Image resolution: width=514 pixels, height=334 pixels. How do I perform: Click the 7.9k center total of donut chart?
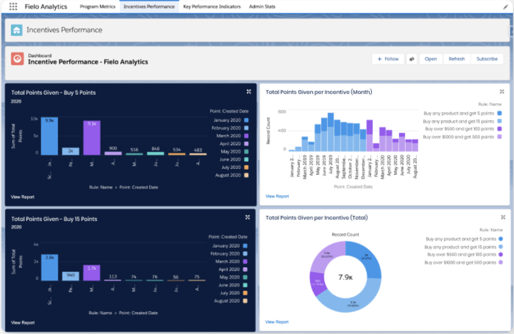345,277
